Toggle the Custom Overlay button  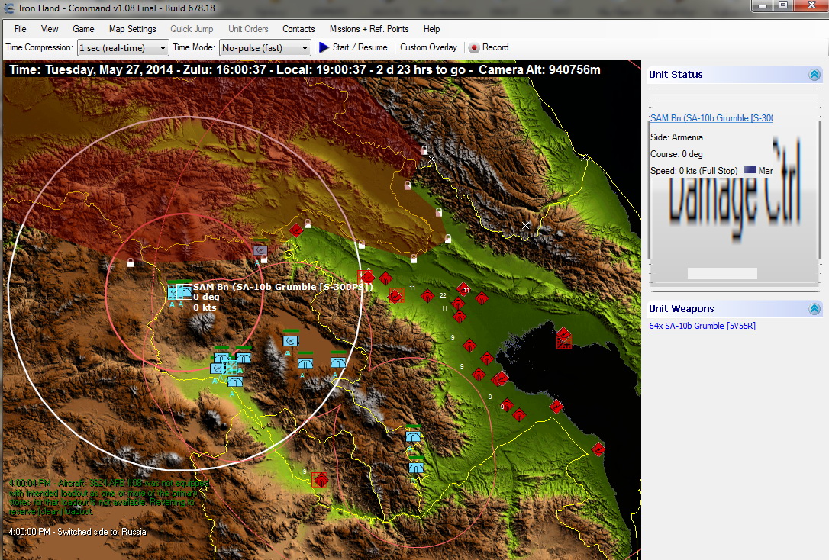(428, 47)
